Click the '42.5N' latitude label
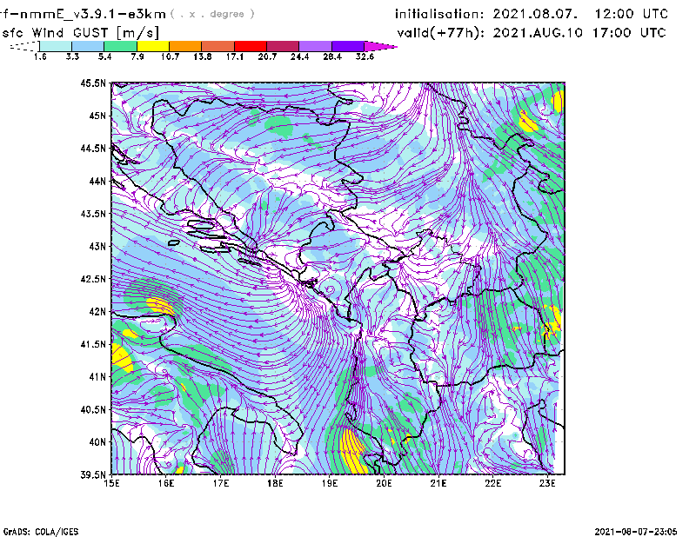 click(93, 279)
